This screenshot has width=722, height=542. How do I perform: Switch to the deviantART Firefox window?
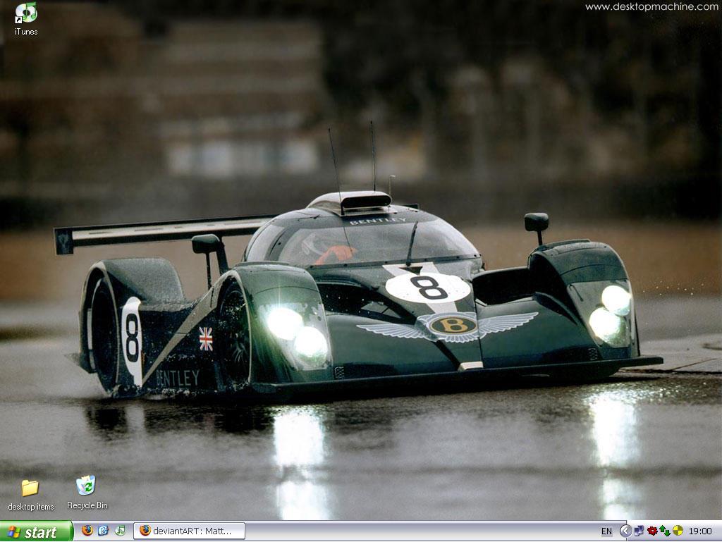(x=190, y=532)
